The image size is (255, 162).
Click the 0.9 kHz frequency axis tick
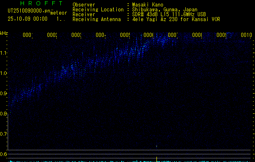tap(4, 94)
